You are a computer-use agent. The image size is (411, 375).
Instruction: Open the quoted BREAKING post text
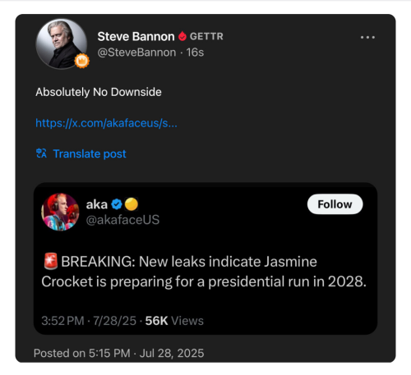coord(204,272)
